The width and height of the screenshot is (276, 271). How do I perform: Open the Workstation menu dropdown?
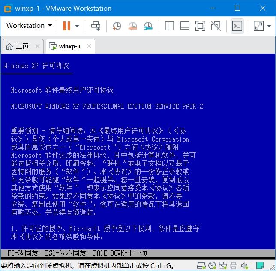click(29, 26)
